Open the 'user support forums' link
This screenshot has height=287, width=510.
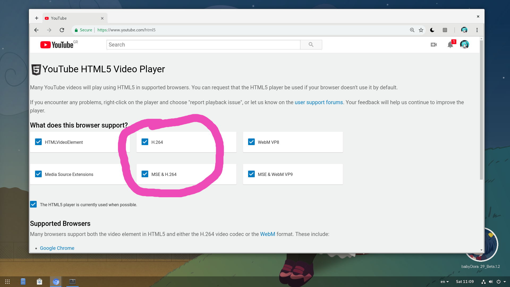click(318, 102)
